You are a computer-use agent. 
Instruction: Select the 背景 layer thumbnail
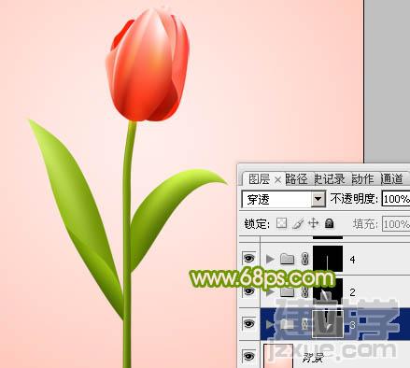(278, 356)
